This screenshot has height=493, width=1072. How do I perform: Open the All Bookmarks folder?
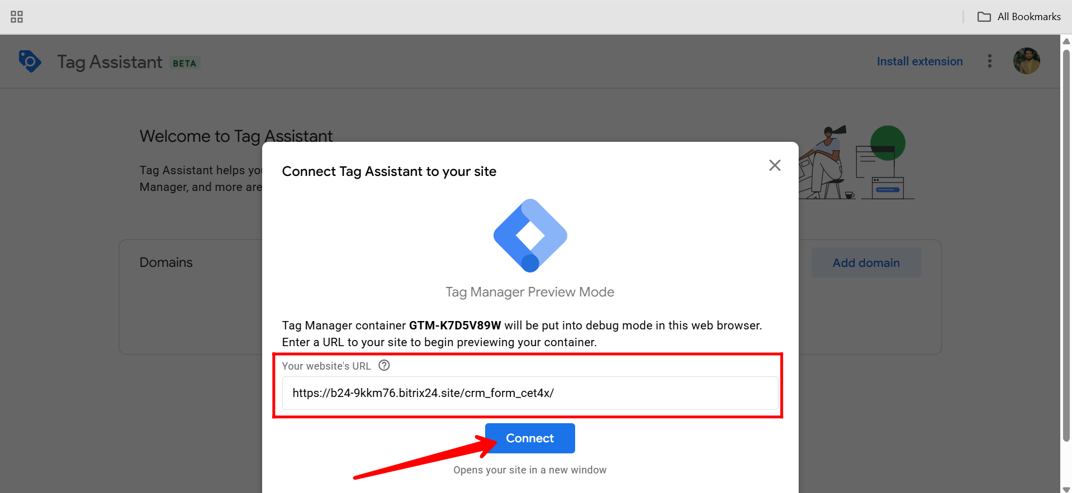pos(1019,17)
